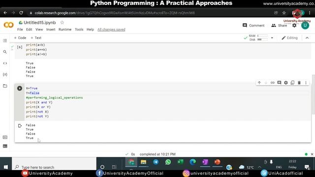The image size is (315, 177).
Task: Close the bottom status bar
Action: tap(312, 154)
